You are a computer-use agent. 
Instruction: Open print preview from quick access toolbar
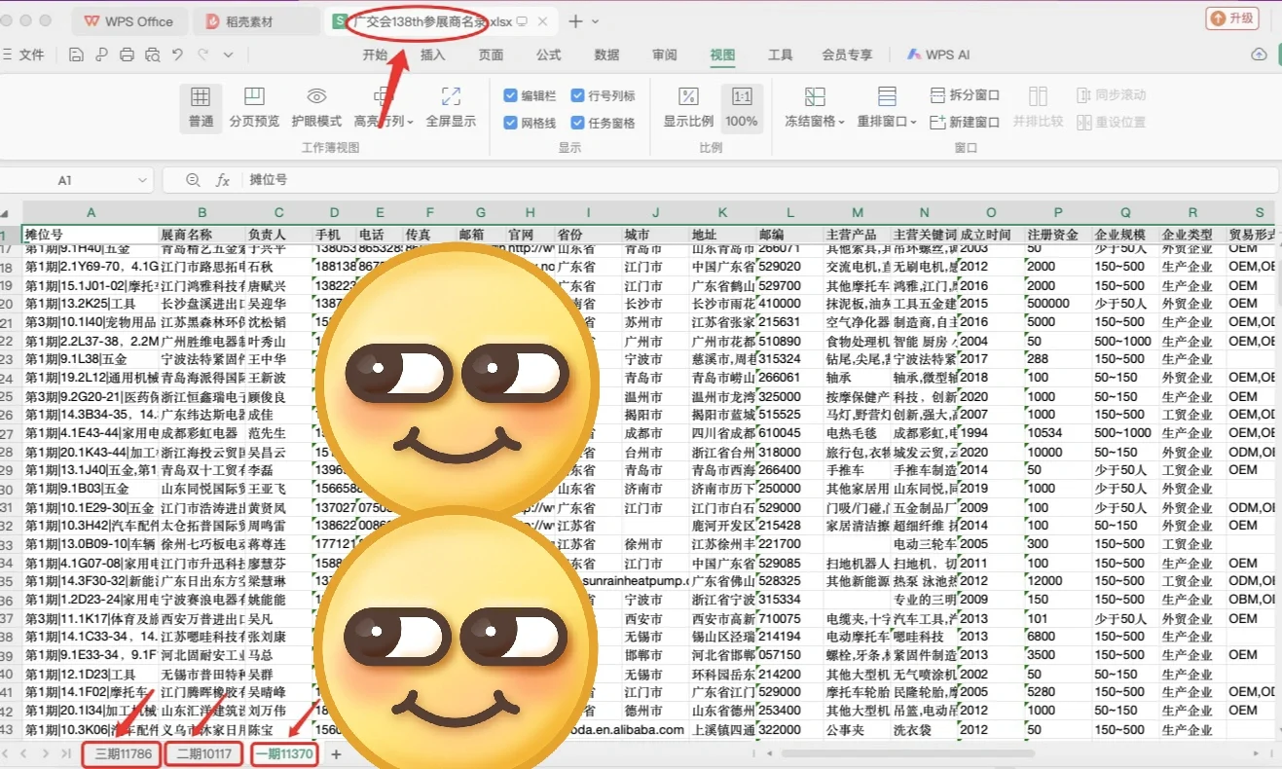152,55
